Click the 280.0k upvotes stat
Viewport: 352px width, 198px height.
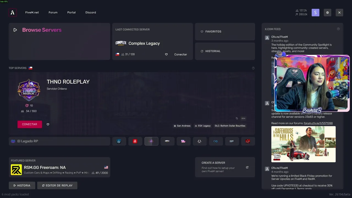301,14
